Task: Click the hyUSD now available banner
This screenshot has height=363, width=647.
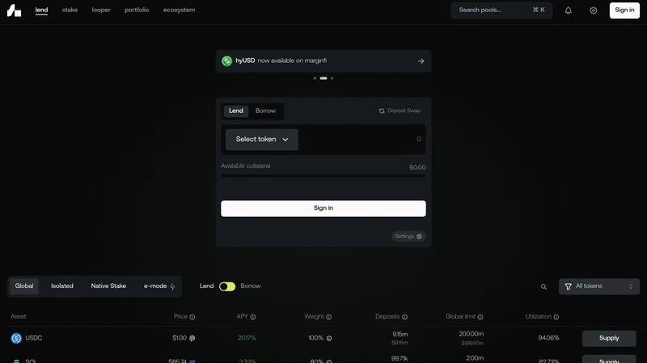Action: pos(323,61)
